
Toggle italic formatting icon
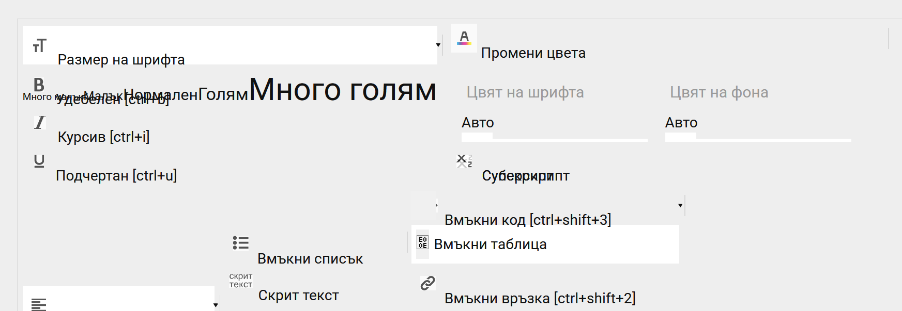[x=39, y=123]
